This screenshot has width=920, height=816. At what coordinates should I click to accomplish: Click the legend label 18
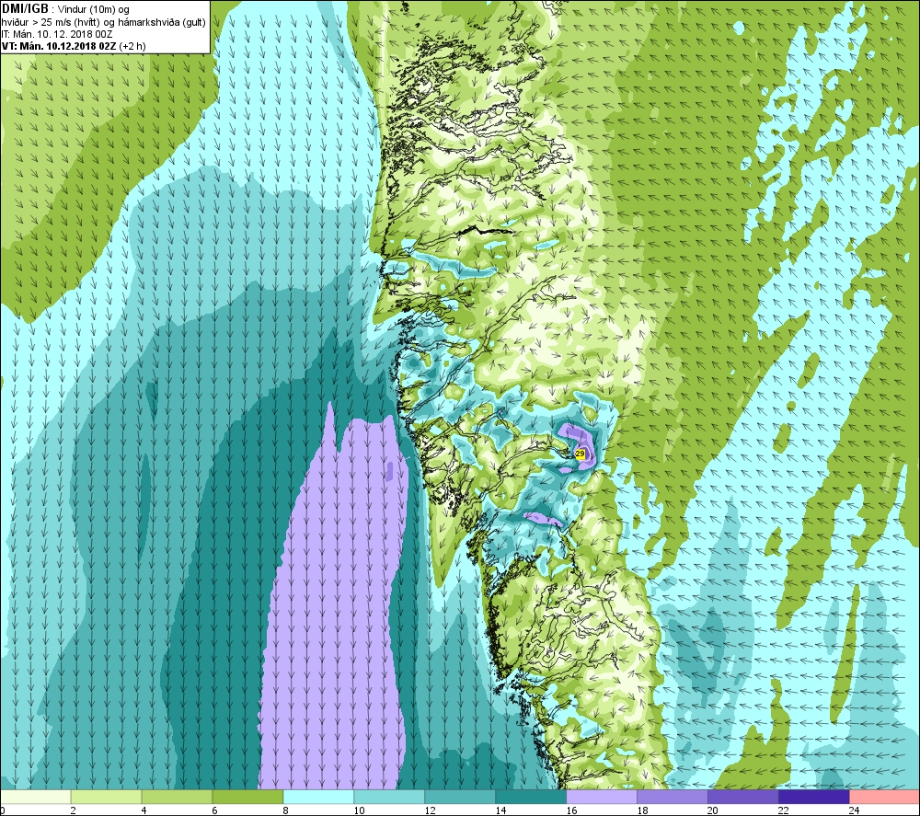click(x=642, y=810)
